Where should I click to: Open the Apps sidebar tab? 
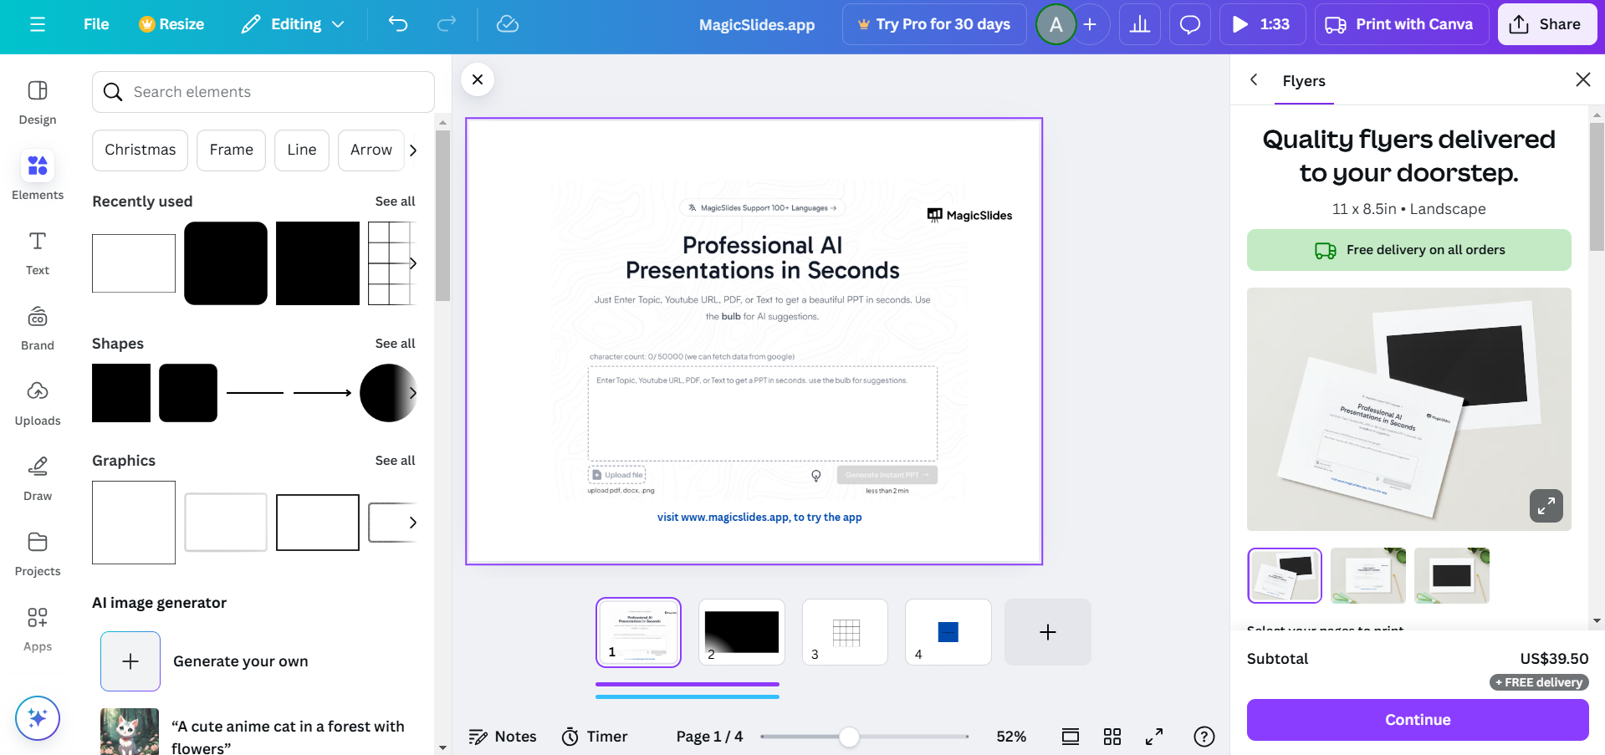(x=38, y=629)
